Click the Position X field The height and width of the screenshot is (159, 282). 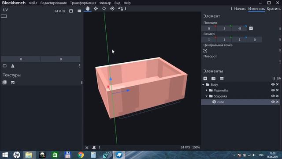coord(209,28)
